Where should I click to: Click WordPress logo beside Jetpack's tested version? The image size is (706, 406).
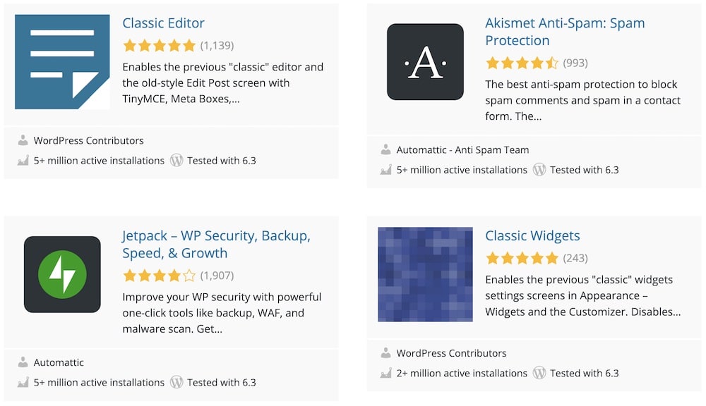coord(176,382)
